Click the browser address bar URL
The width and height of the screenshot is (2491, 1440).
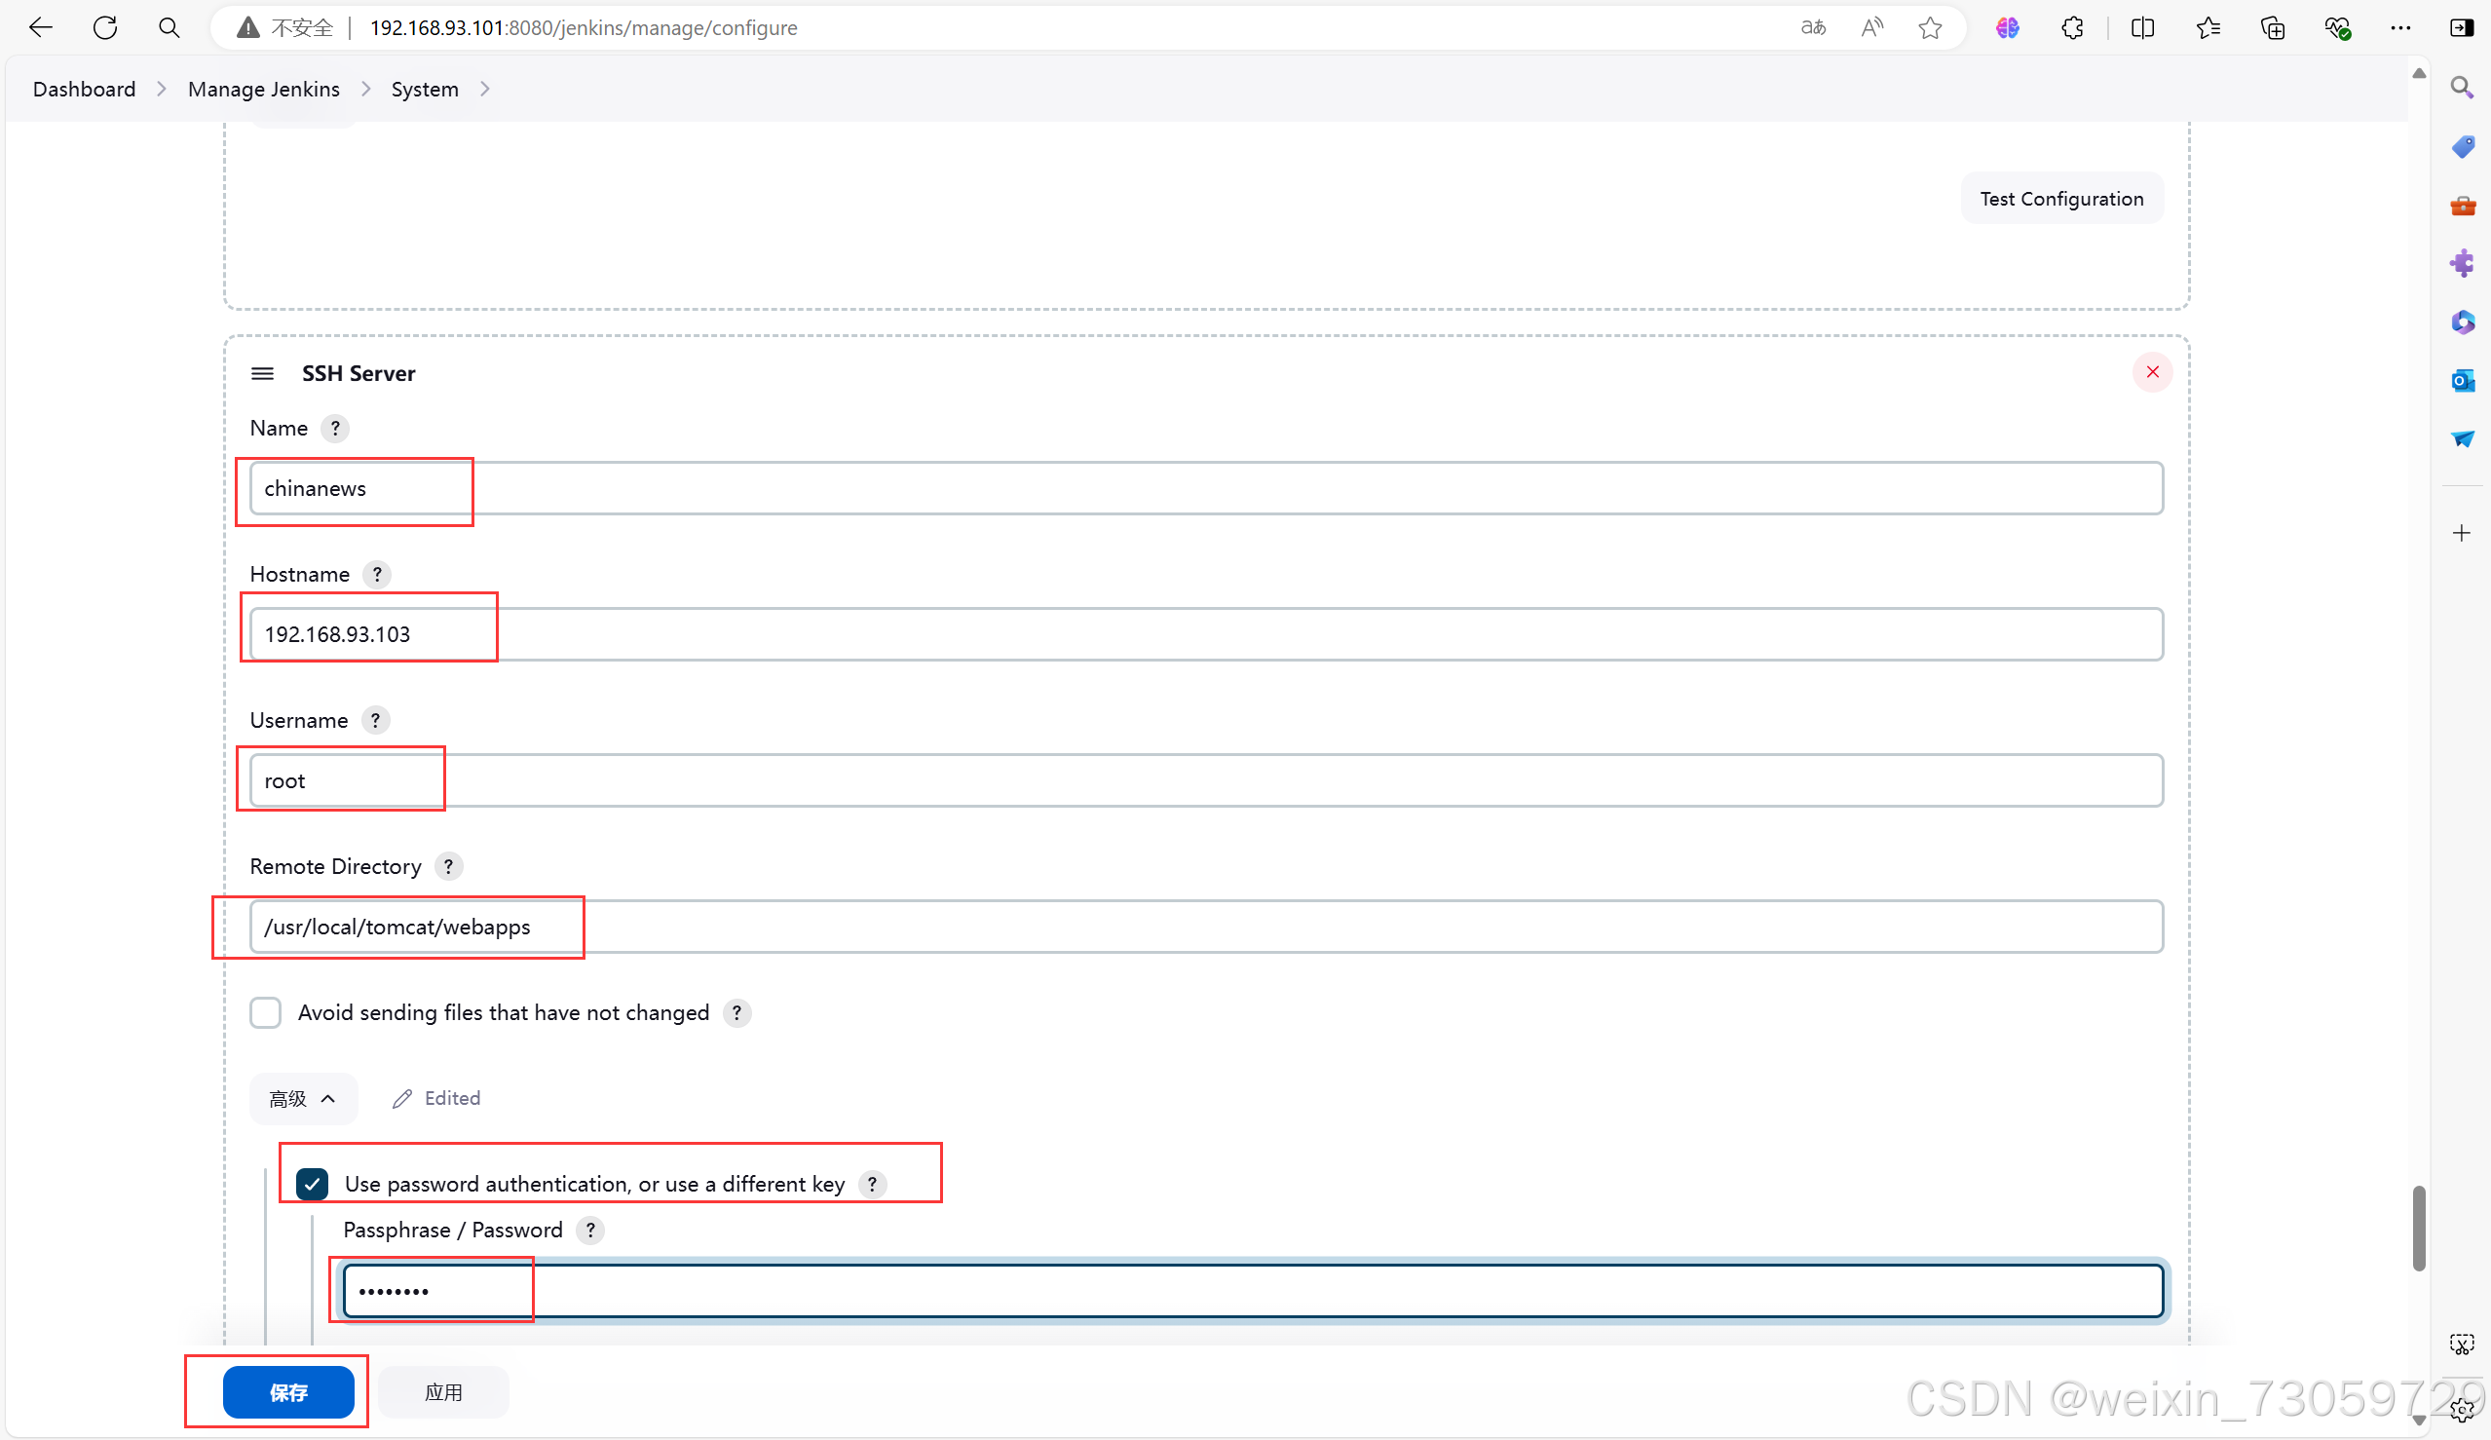[x=584, y=27]
